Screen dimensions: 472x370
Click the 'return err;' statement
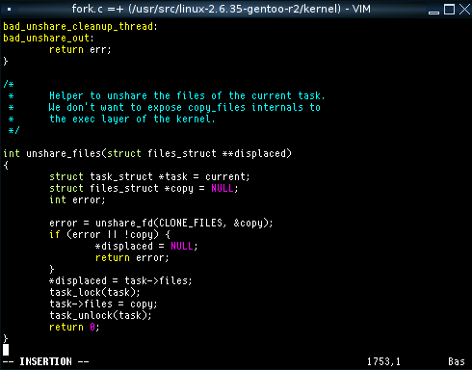coord(80,49)
